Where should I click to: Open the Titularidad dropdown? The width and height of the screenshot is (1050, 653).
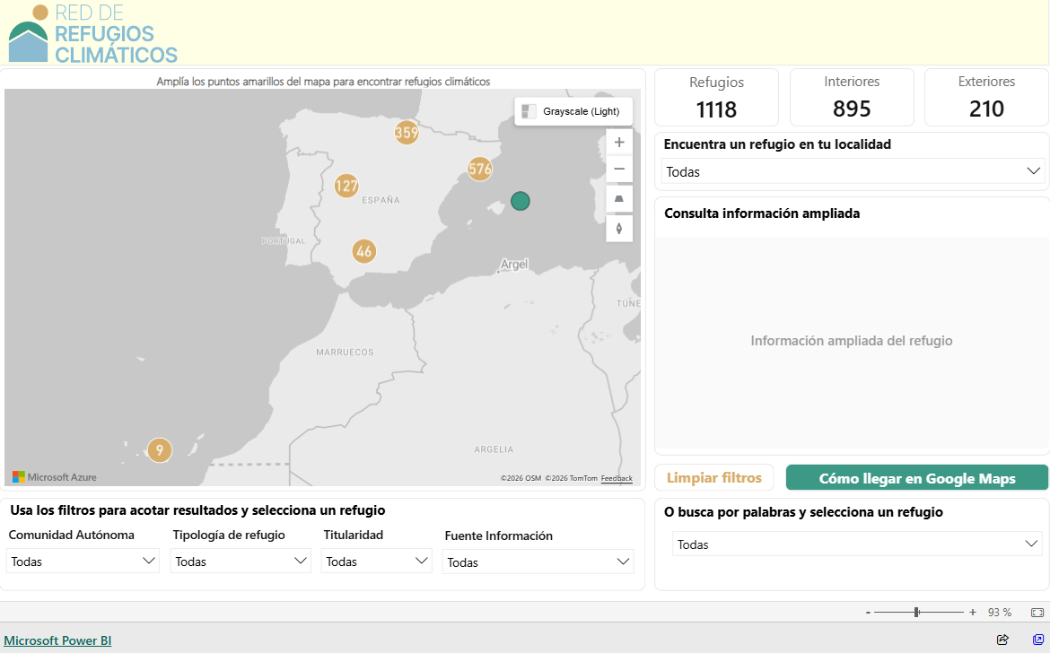click(x=377, y=562)
